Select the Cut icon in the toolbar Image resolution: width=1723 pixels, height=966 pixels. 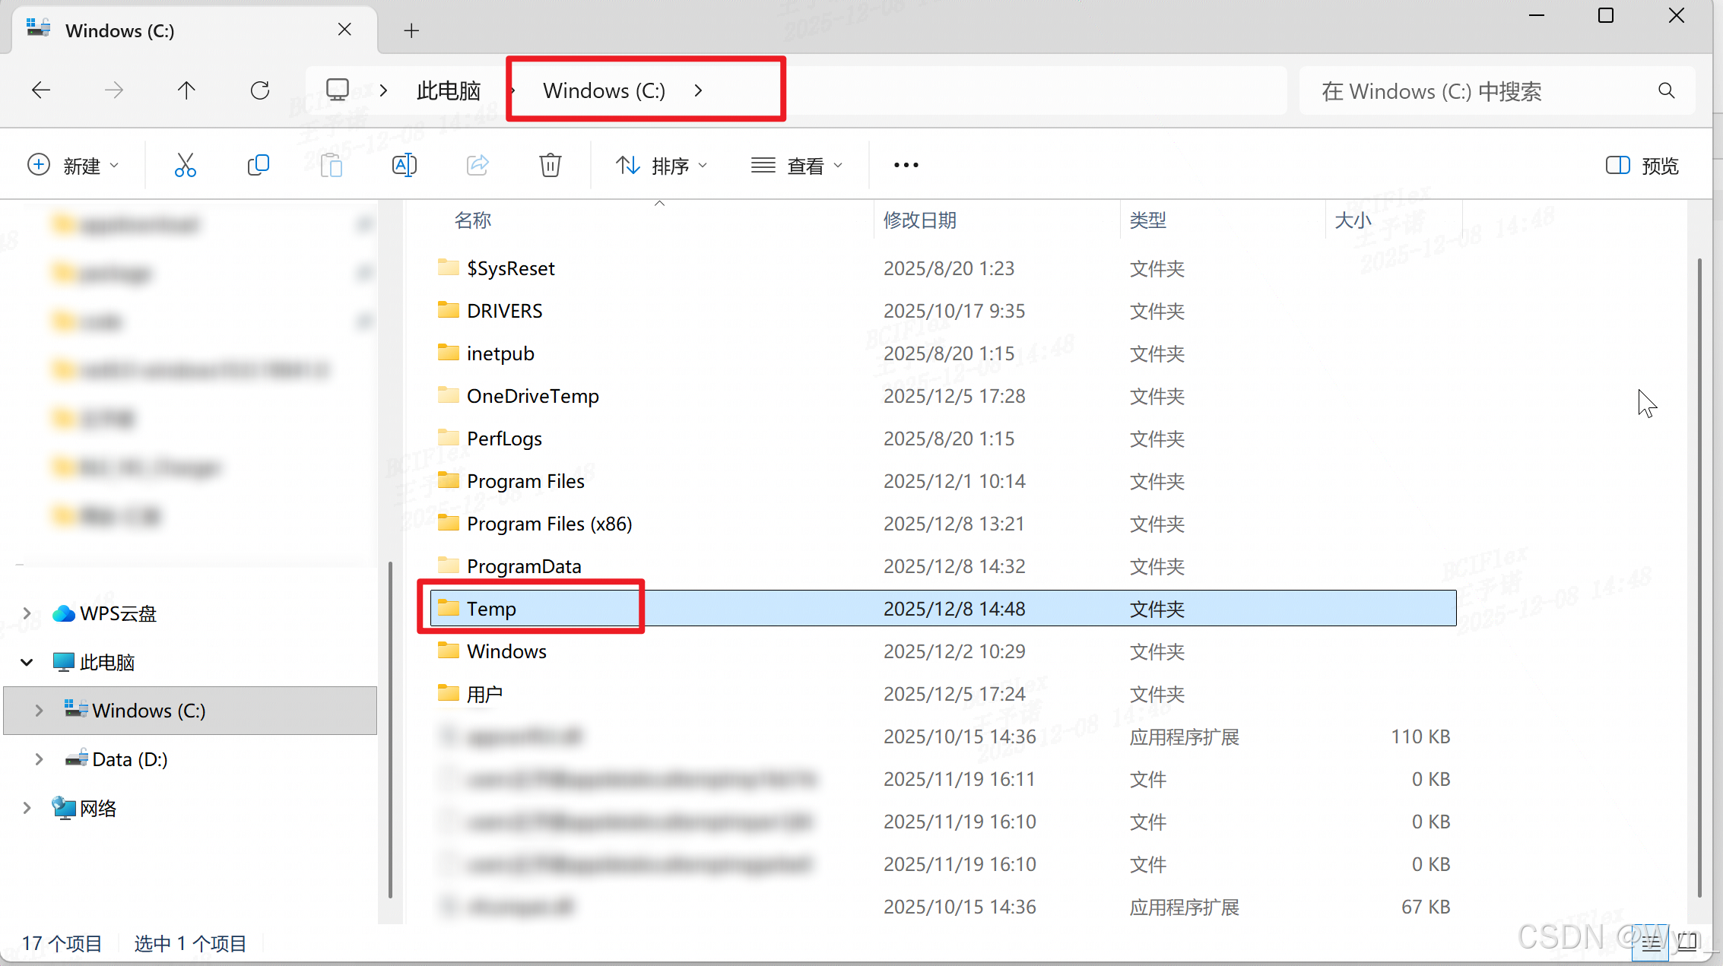(186, 165)
